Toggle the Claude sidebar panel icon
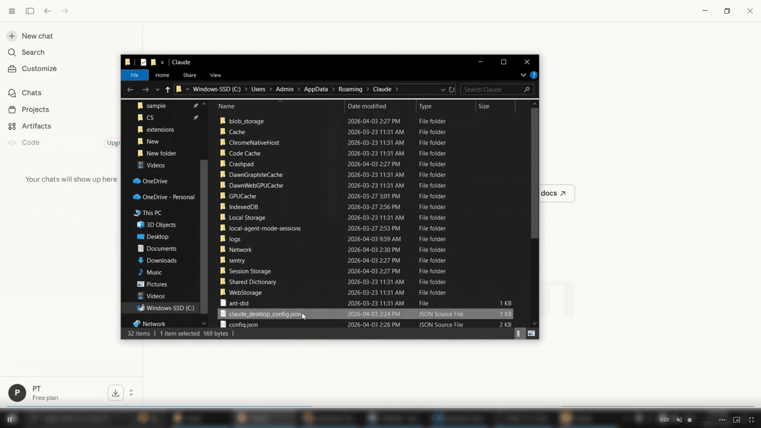 30,11
